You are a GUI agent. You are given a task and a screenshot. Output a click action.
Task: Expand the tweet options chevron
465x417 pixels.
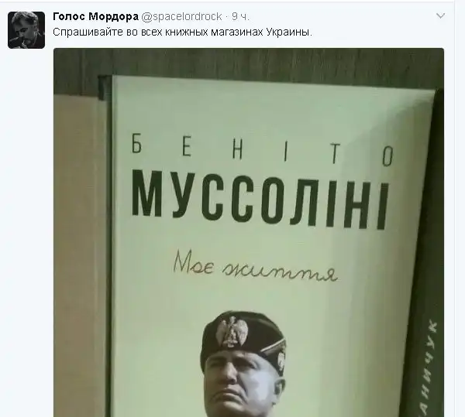441,15
